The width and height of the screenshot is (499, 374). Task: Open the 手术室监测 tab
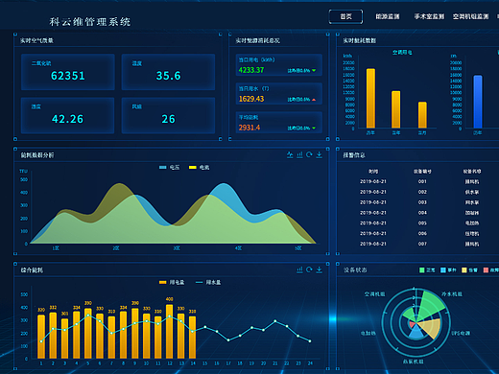429,16
